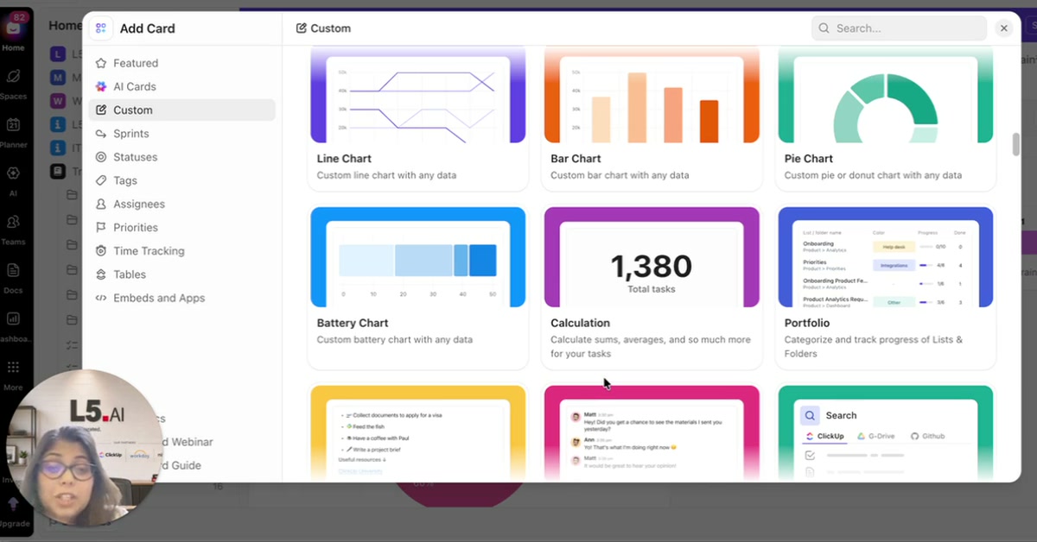
Task: Click the Assignees person icon
Action: (101, 204)
